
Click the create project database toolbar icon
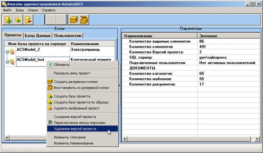[8, 20]
